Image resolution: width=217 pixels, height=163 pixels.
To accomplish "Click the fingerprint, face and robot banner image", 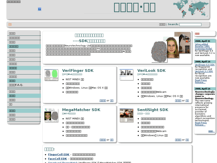I will (171, 47).
